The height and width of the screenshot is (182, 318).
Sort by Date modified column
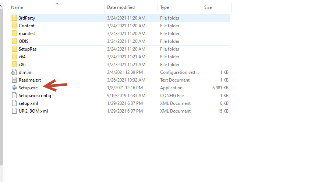[121, 7]
